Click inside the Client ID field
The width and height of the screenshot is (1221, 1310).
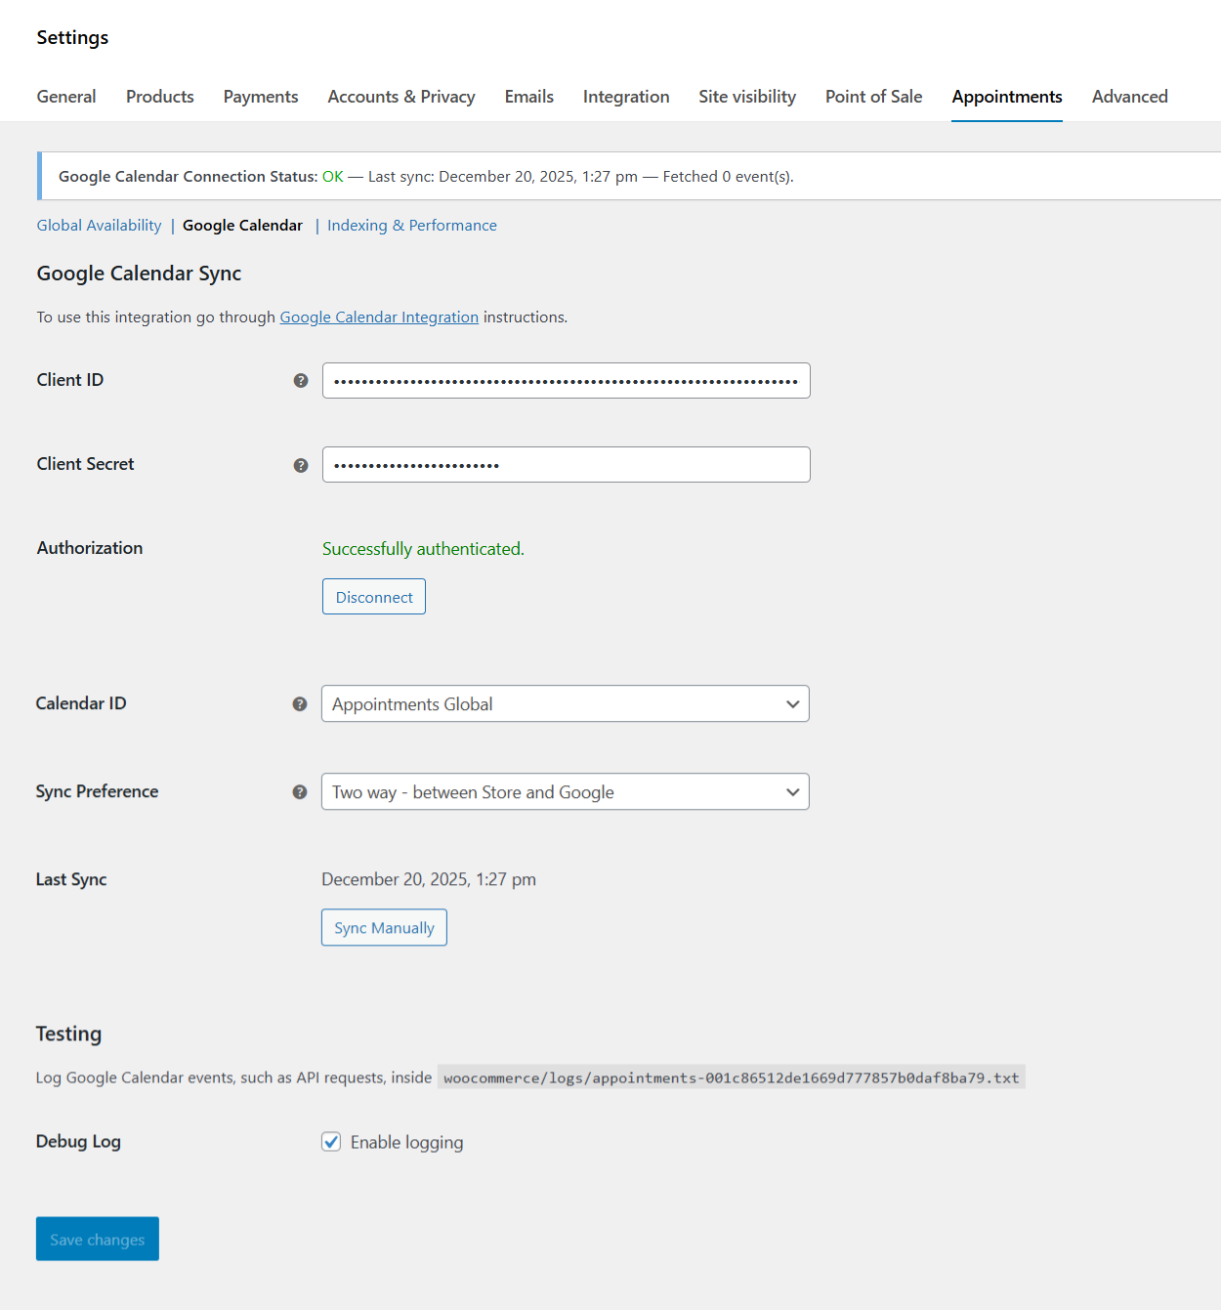coord(566,381)
